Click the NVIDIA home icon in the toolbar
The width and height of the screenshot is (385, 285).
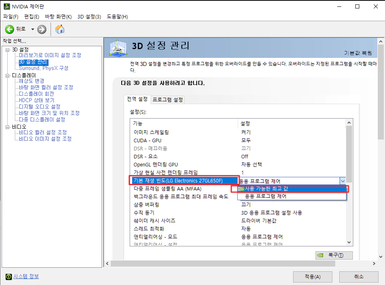click(x=60, y=29)
